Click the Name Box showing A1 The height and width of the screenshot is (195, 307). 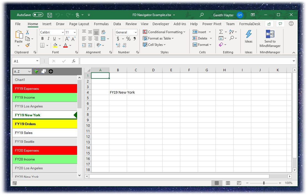(26, 61)
